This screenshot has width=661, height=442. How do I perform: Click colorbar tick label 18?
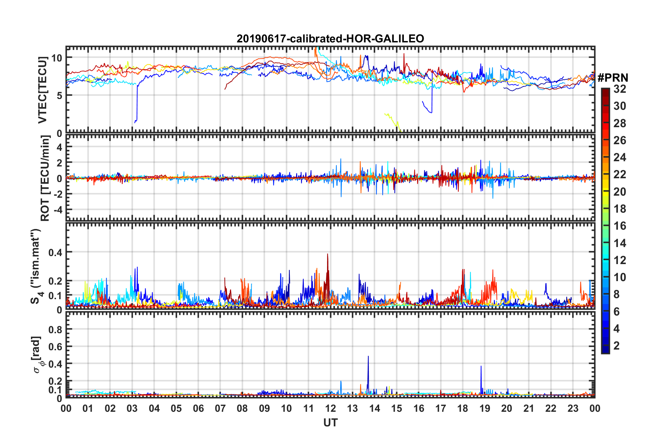620,209
